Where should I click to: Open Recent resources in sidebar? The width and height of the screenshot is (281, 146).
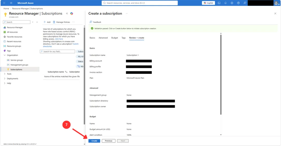tap(14, 41)
